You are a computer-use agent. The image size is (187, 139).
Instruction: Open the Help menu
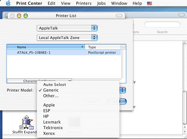click(x=137, y=3)
